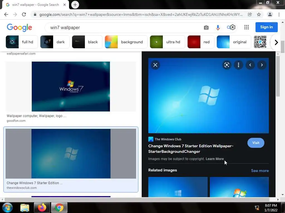Viewport: 285px width, 213px height.
Task: Click the Visit button
Action: point(256,143)
